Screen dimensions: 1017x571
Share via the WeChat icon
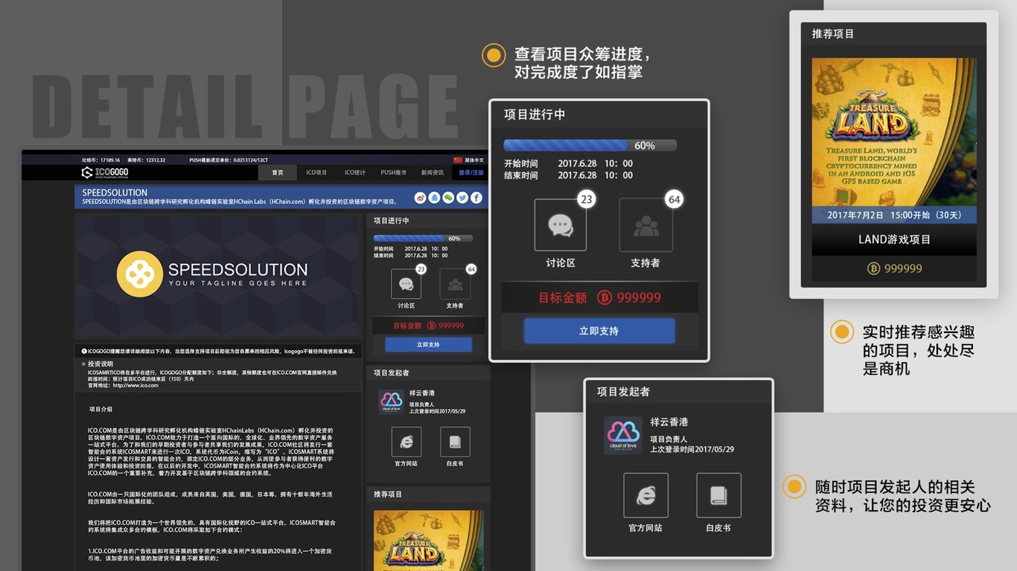click(x=448, y=198)
